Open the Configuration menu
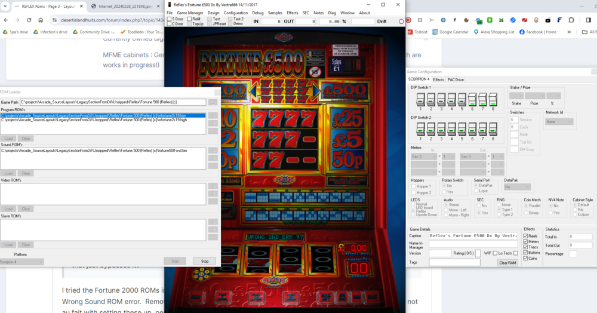This screenshot has width=597, height=313. coord(236,13)
